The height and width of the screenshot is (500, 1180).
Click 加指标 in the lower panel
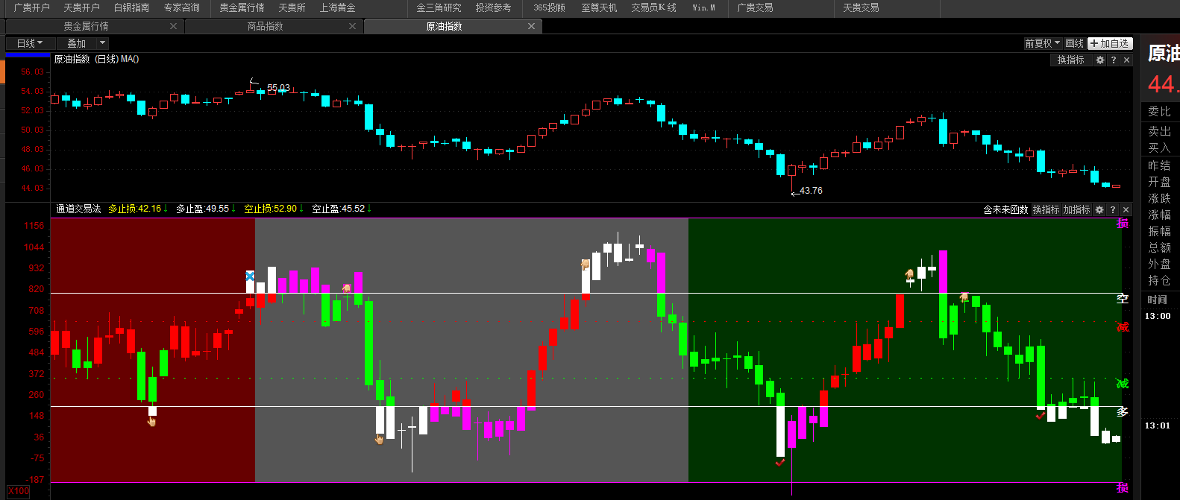point(1076,210)
